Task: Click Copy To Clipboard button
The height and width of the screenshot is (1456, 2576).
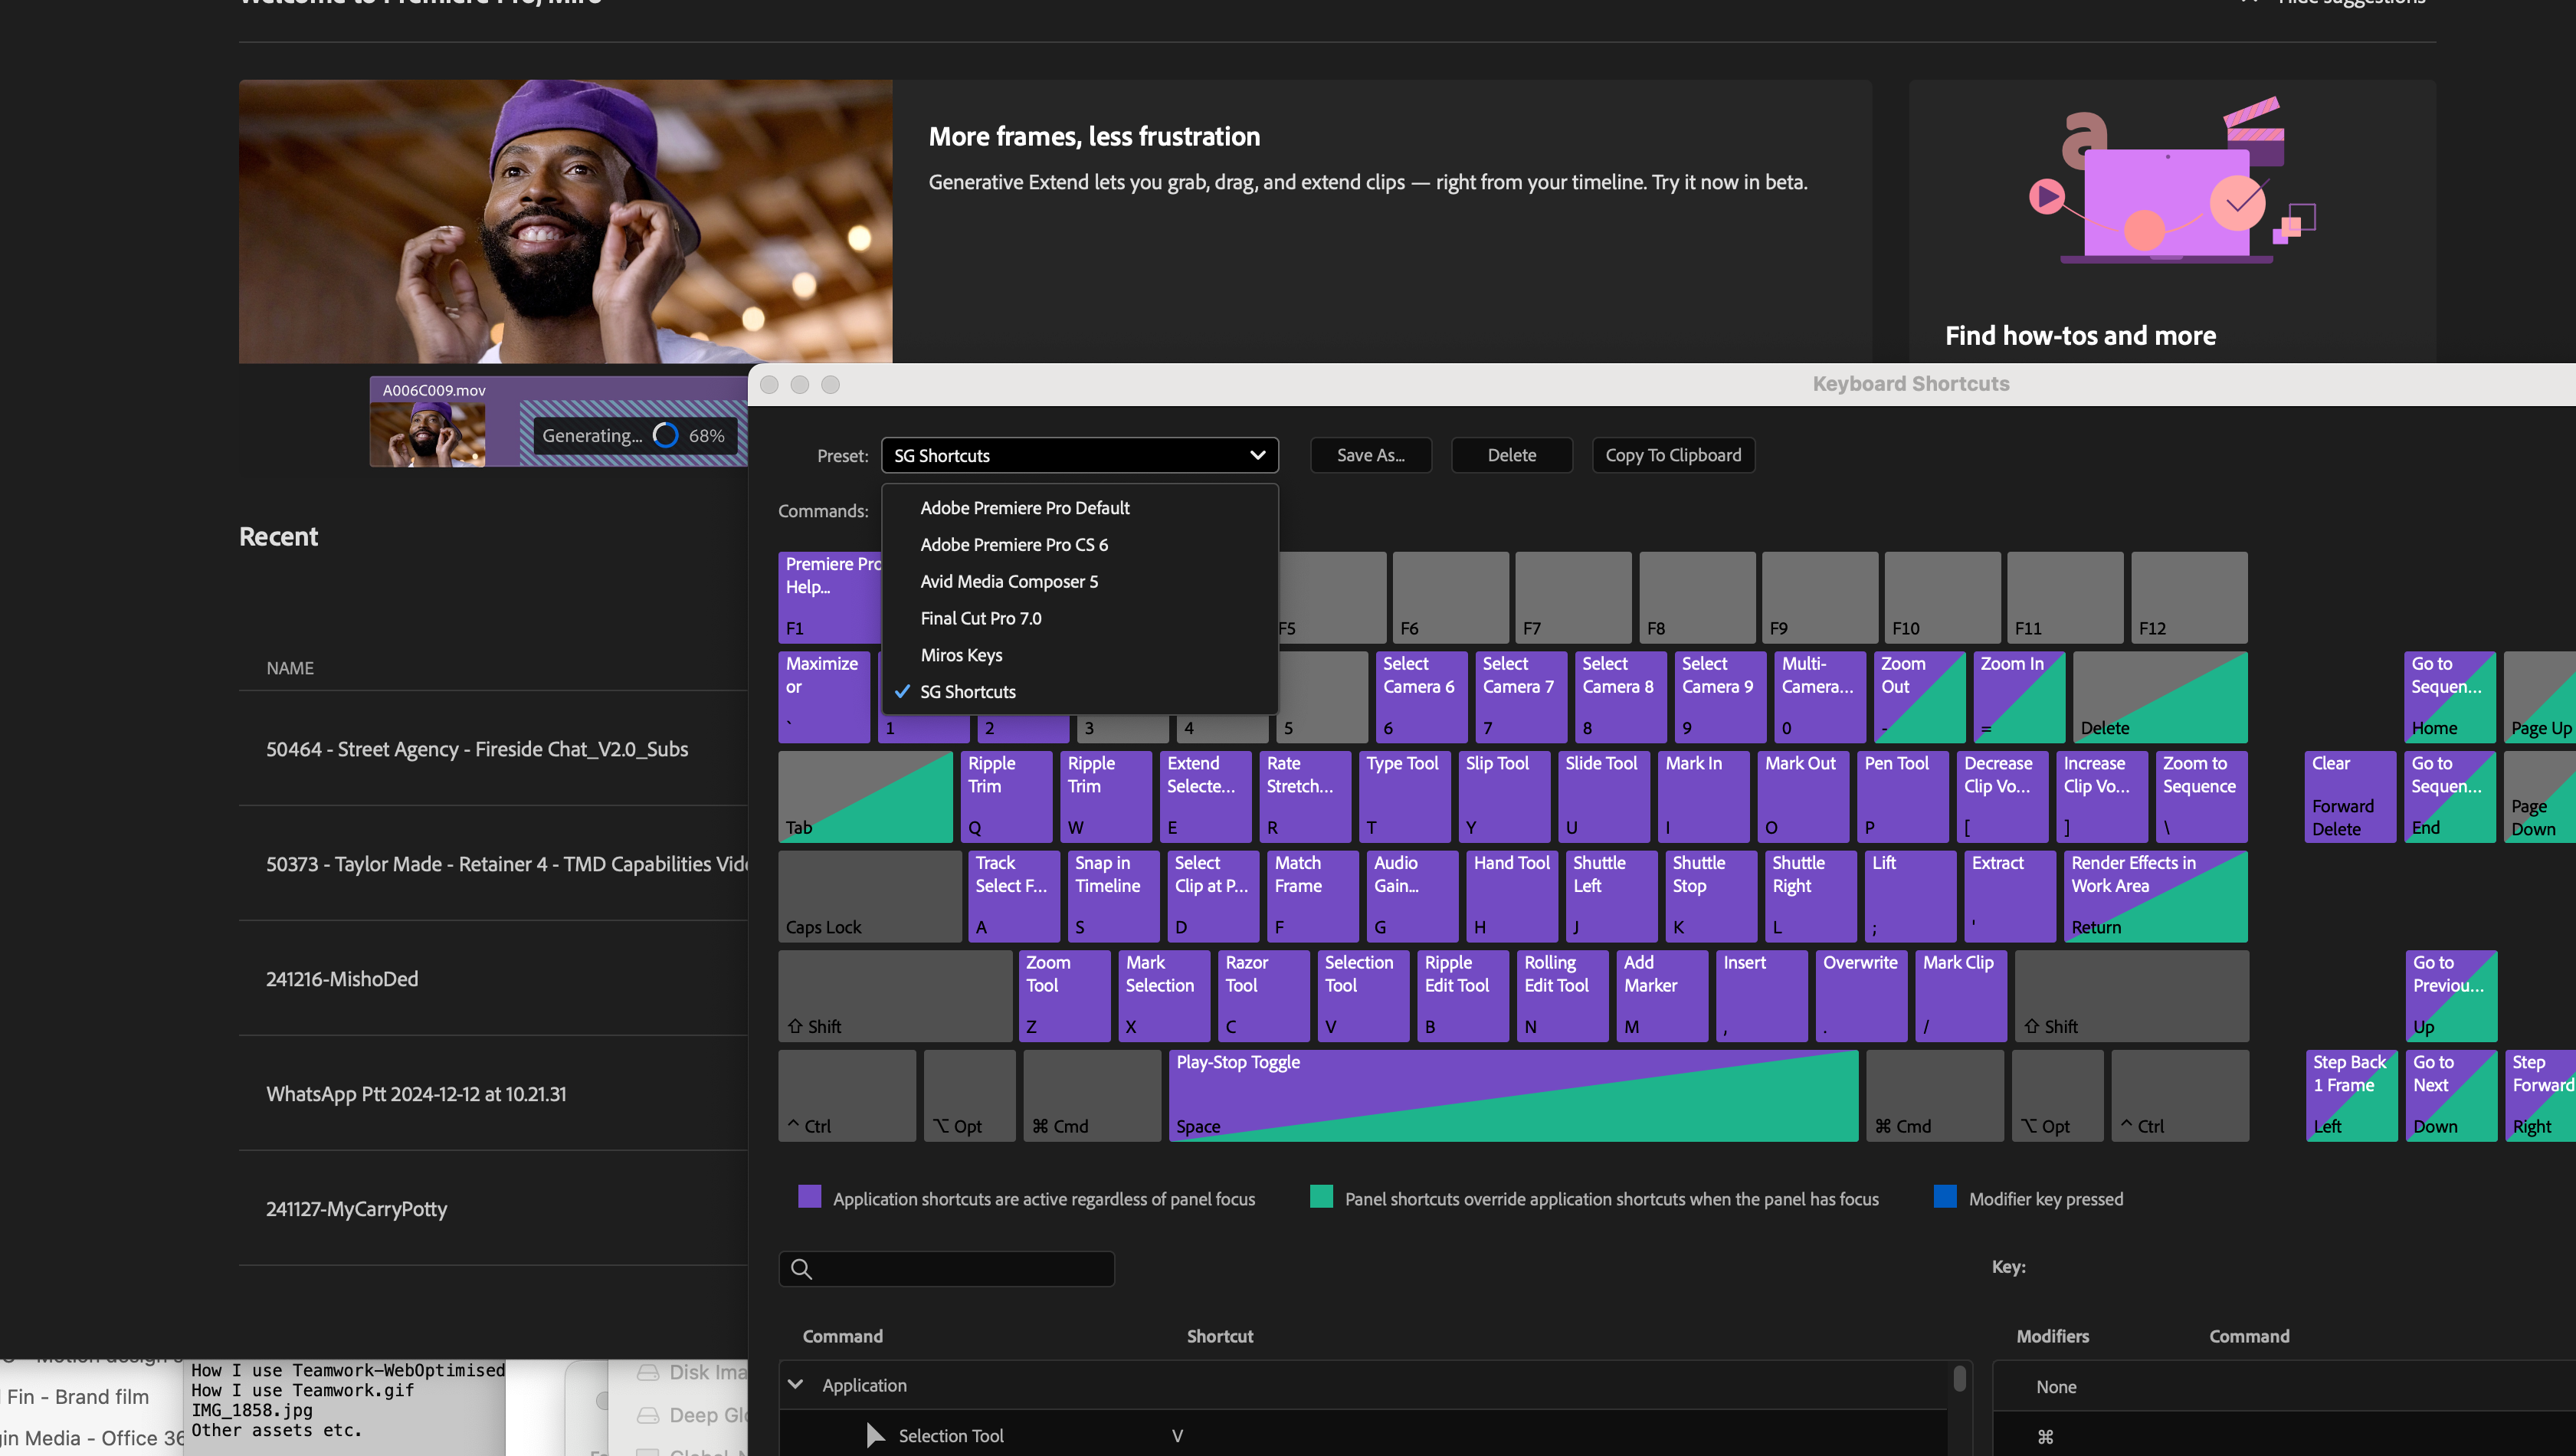Action: point(1673,455)
